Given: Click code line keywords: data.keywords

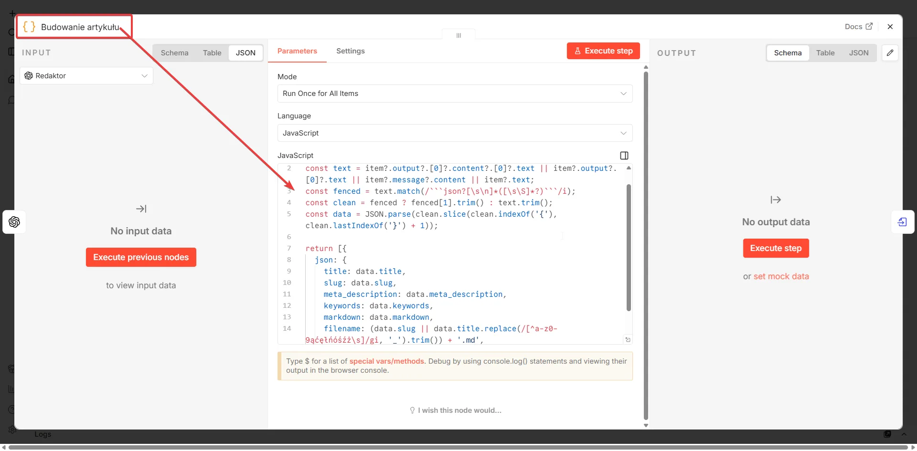Looking at the screenshot, I should (x=378, y=306).
